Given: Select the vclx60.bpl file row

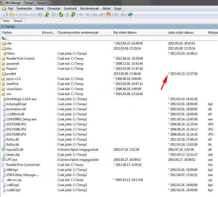Looking at the screenshot, I should [109, 190].
